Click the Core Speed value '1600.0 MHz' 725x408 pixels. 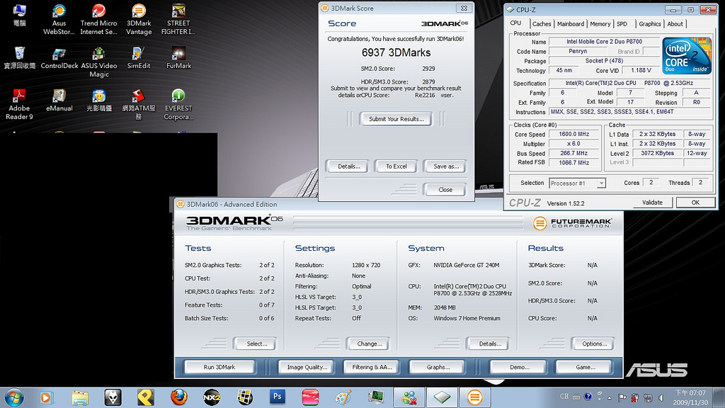click(573, 134)
